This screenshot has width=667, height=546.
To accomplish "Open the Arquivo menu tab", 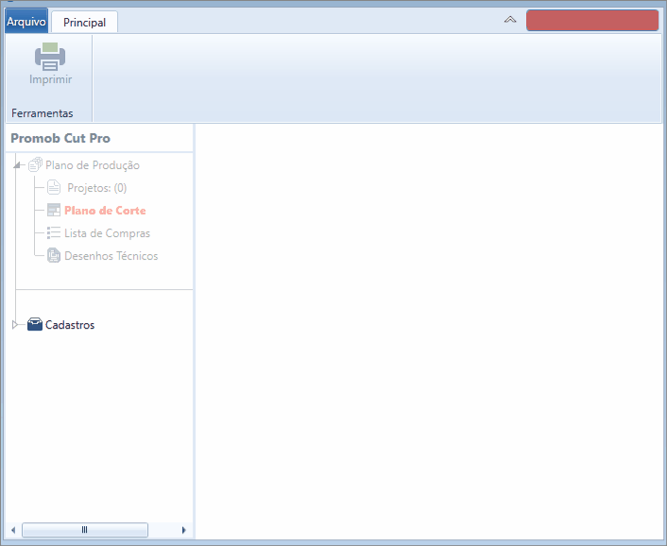I will click(26, 22).
